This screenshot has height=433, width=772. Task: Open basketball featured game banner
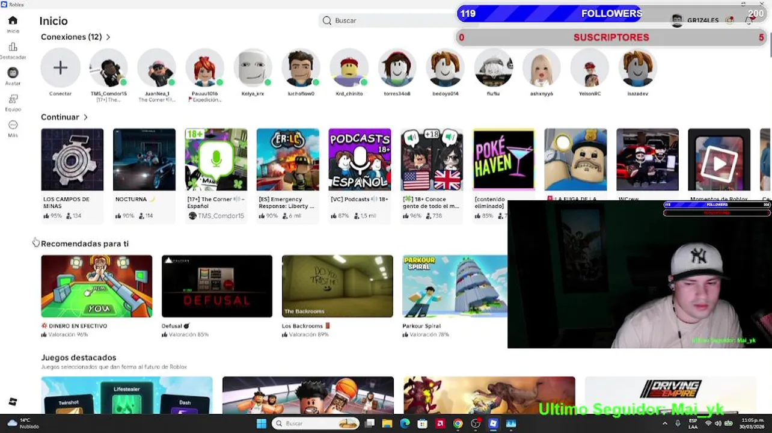pyautogui.click(x=308, y=395)
